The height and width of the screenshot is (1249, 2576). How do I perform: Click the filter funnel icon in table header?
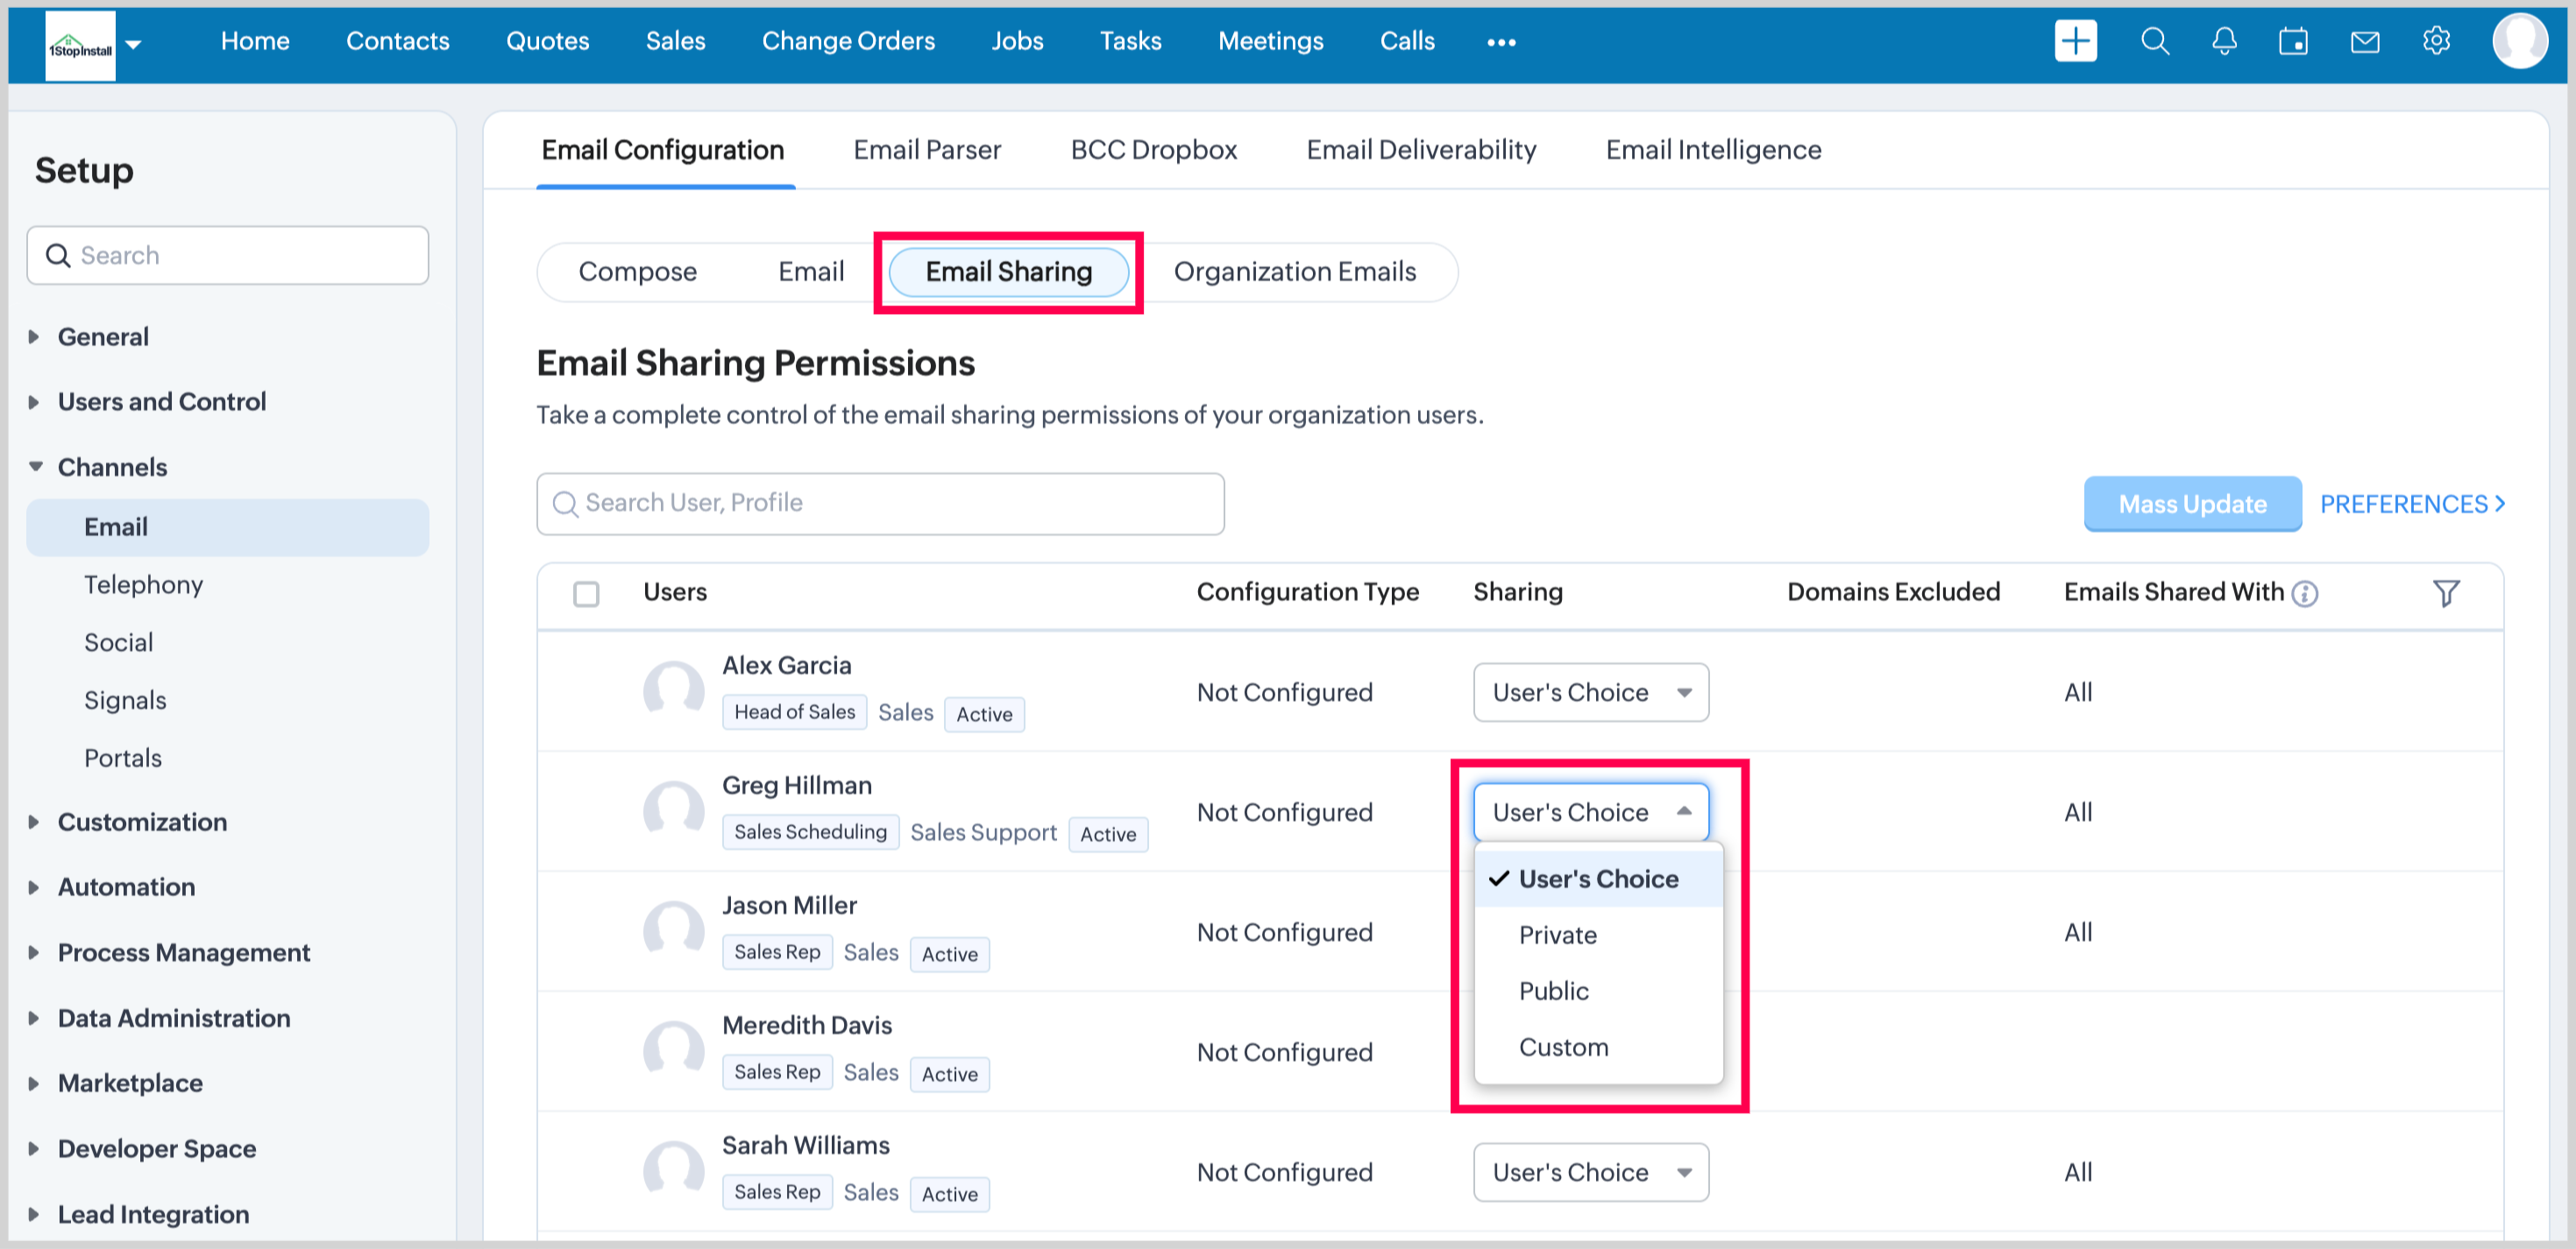click(2445, 594)
